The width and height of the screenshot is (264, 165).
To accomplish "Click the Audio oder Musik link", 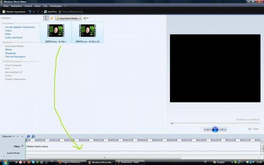I will tap(13, 38).
